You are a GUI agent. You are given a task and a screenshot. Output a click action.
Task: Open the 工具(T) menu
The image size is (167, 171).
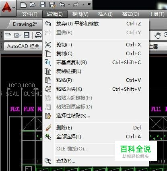pyautogui.click(x=157, y=14)
